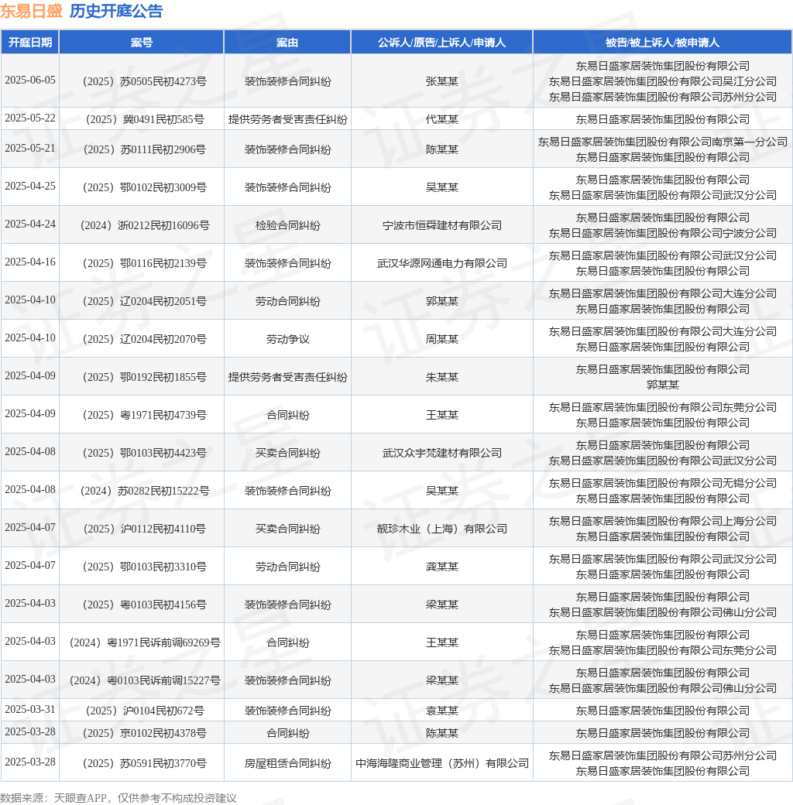The image size is (793, 805).
Task: Click case number 鄂0103民初3310号
Action: (x=144, y=567)
